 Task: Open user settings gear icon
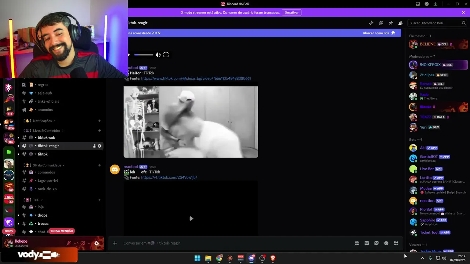pos(97,243)
